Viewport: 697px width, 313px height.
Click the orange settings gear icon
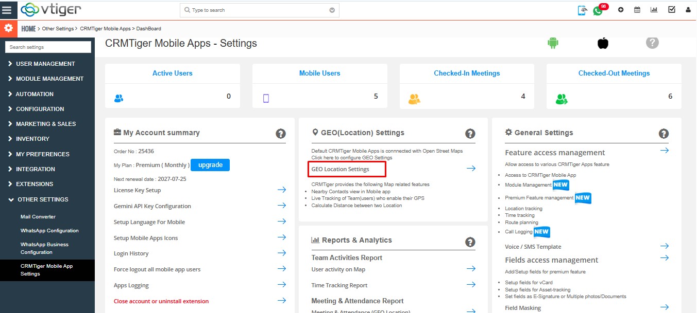(8, 28)
